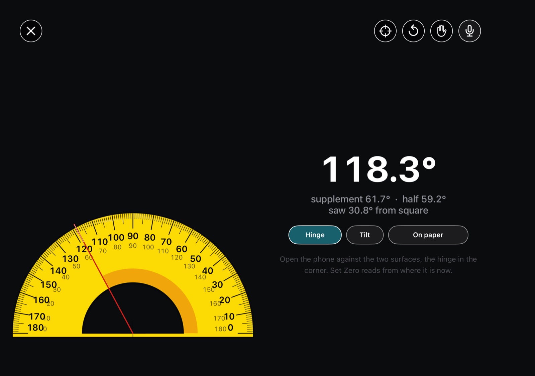Tap the crosshair Set Zero icon

(x=385, y=31)
